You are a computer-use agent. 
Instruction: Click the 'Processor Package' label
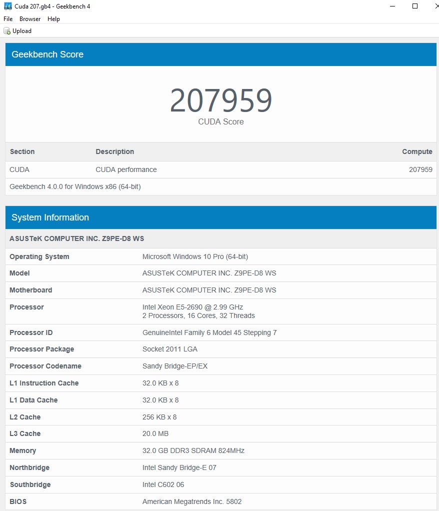tap(41, 349)
